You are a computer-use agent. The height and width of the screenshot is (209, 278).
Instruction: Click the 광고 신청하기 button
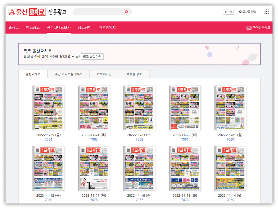92,56
